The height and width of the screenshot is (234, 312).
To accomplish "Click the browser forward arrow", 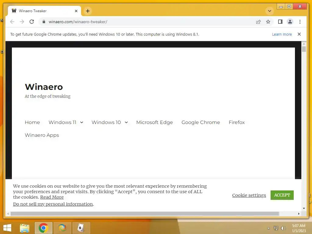I will pos(22,22).
